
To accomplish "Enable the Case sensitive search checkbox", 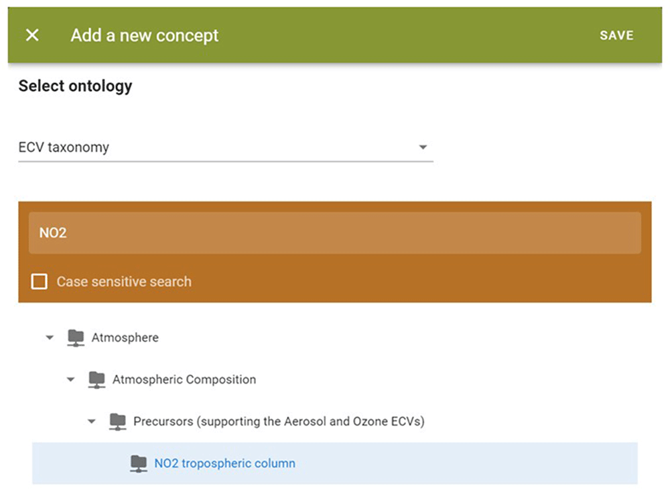I will click(x=40, y=282).
